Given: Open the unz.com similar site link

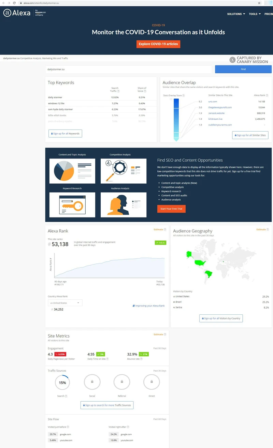Looking at the screenshot, I should (213, 102).
